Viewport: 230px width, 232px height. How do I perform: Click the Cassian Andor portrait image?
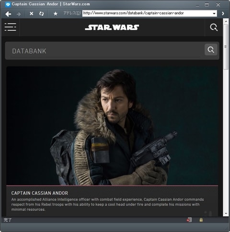click(x=112, y=126)
